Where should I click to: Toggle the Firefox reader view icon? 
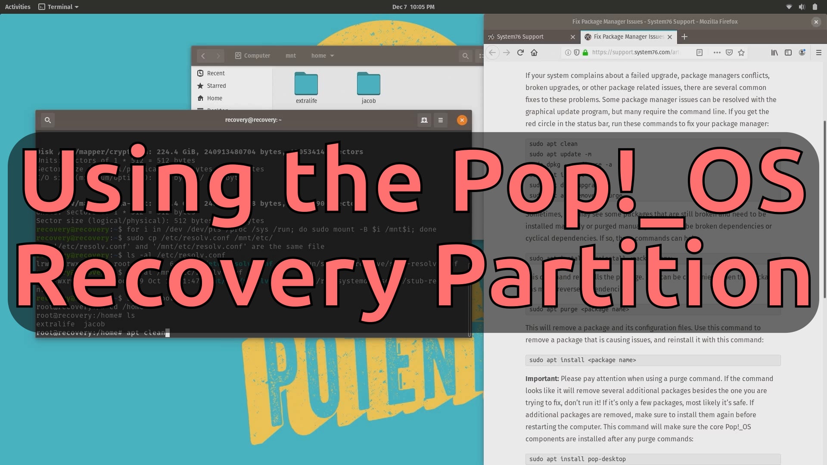pos(699,52)
